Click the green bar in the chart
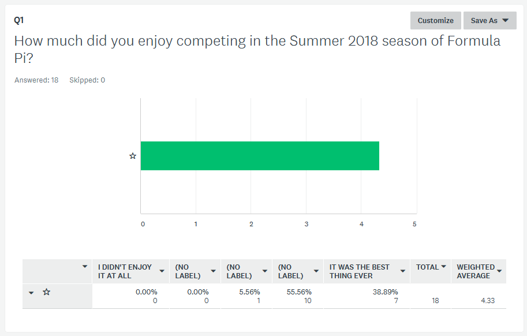The height and width of the screenshot is (336, 527). pos(260,156)
